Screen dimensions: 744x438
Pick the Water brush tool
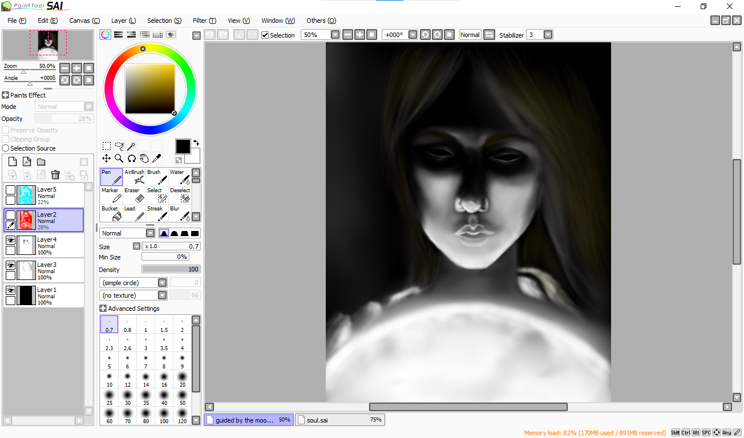180,177
